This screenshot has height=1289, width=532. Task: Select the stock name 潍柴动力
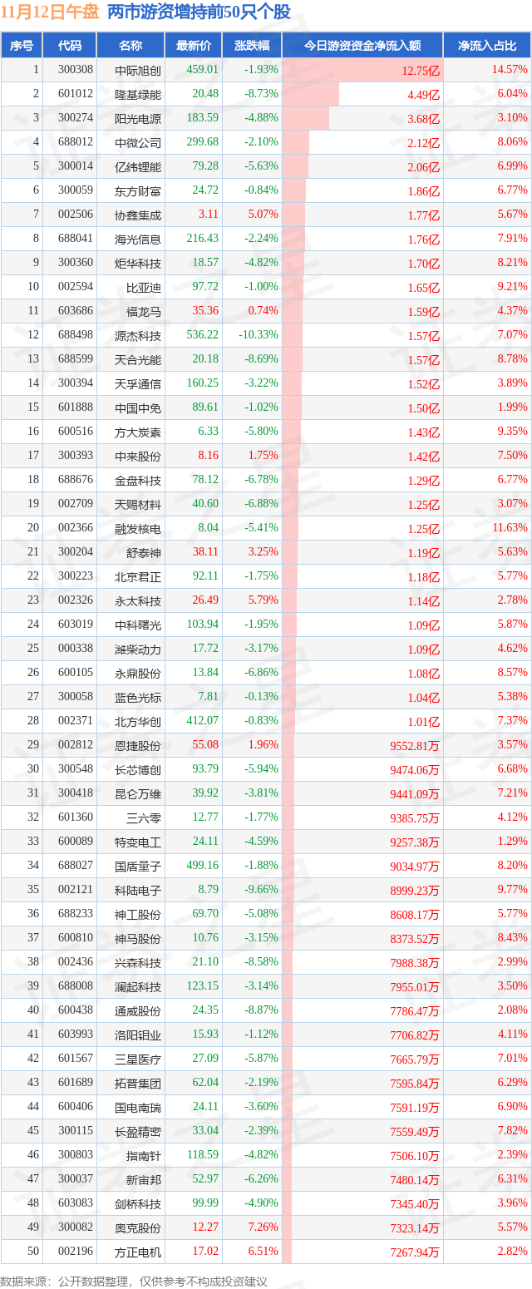[138, 649]
